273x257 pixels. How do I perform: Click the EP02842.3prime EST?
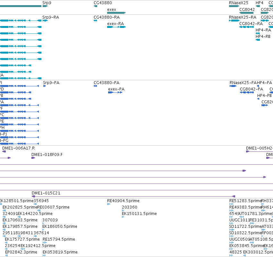click(x=6, y=255)
